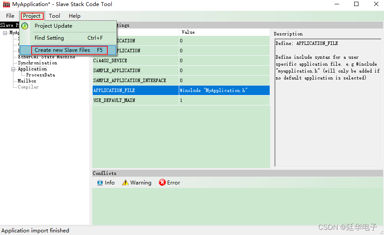
Task: Select Synchronisation in project tree
Action: 38,63
